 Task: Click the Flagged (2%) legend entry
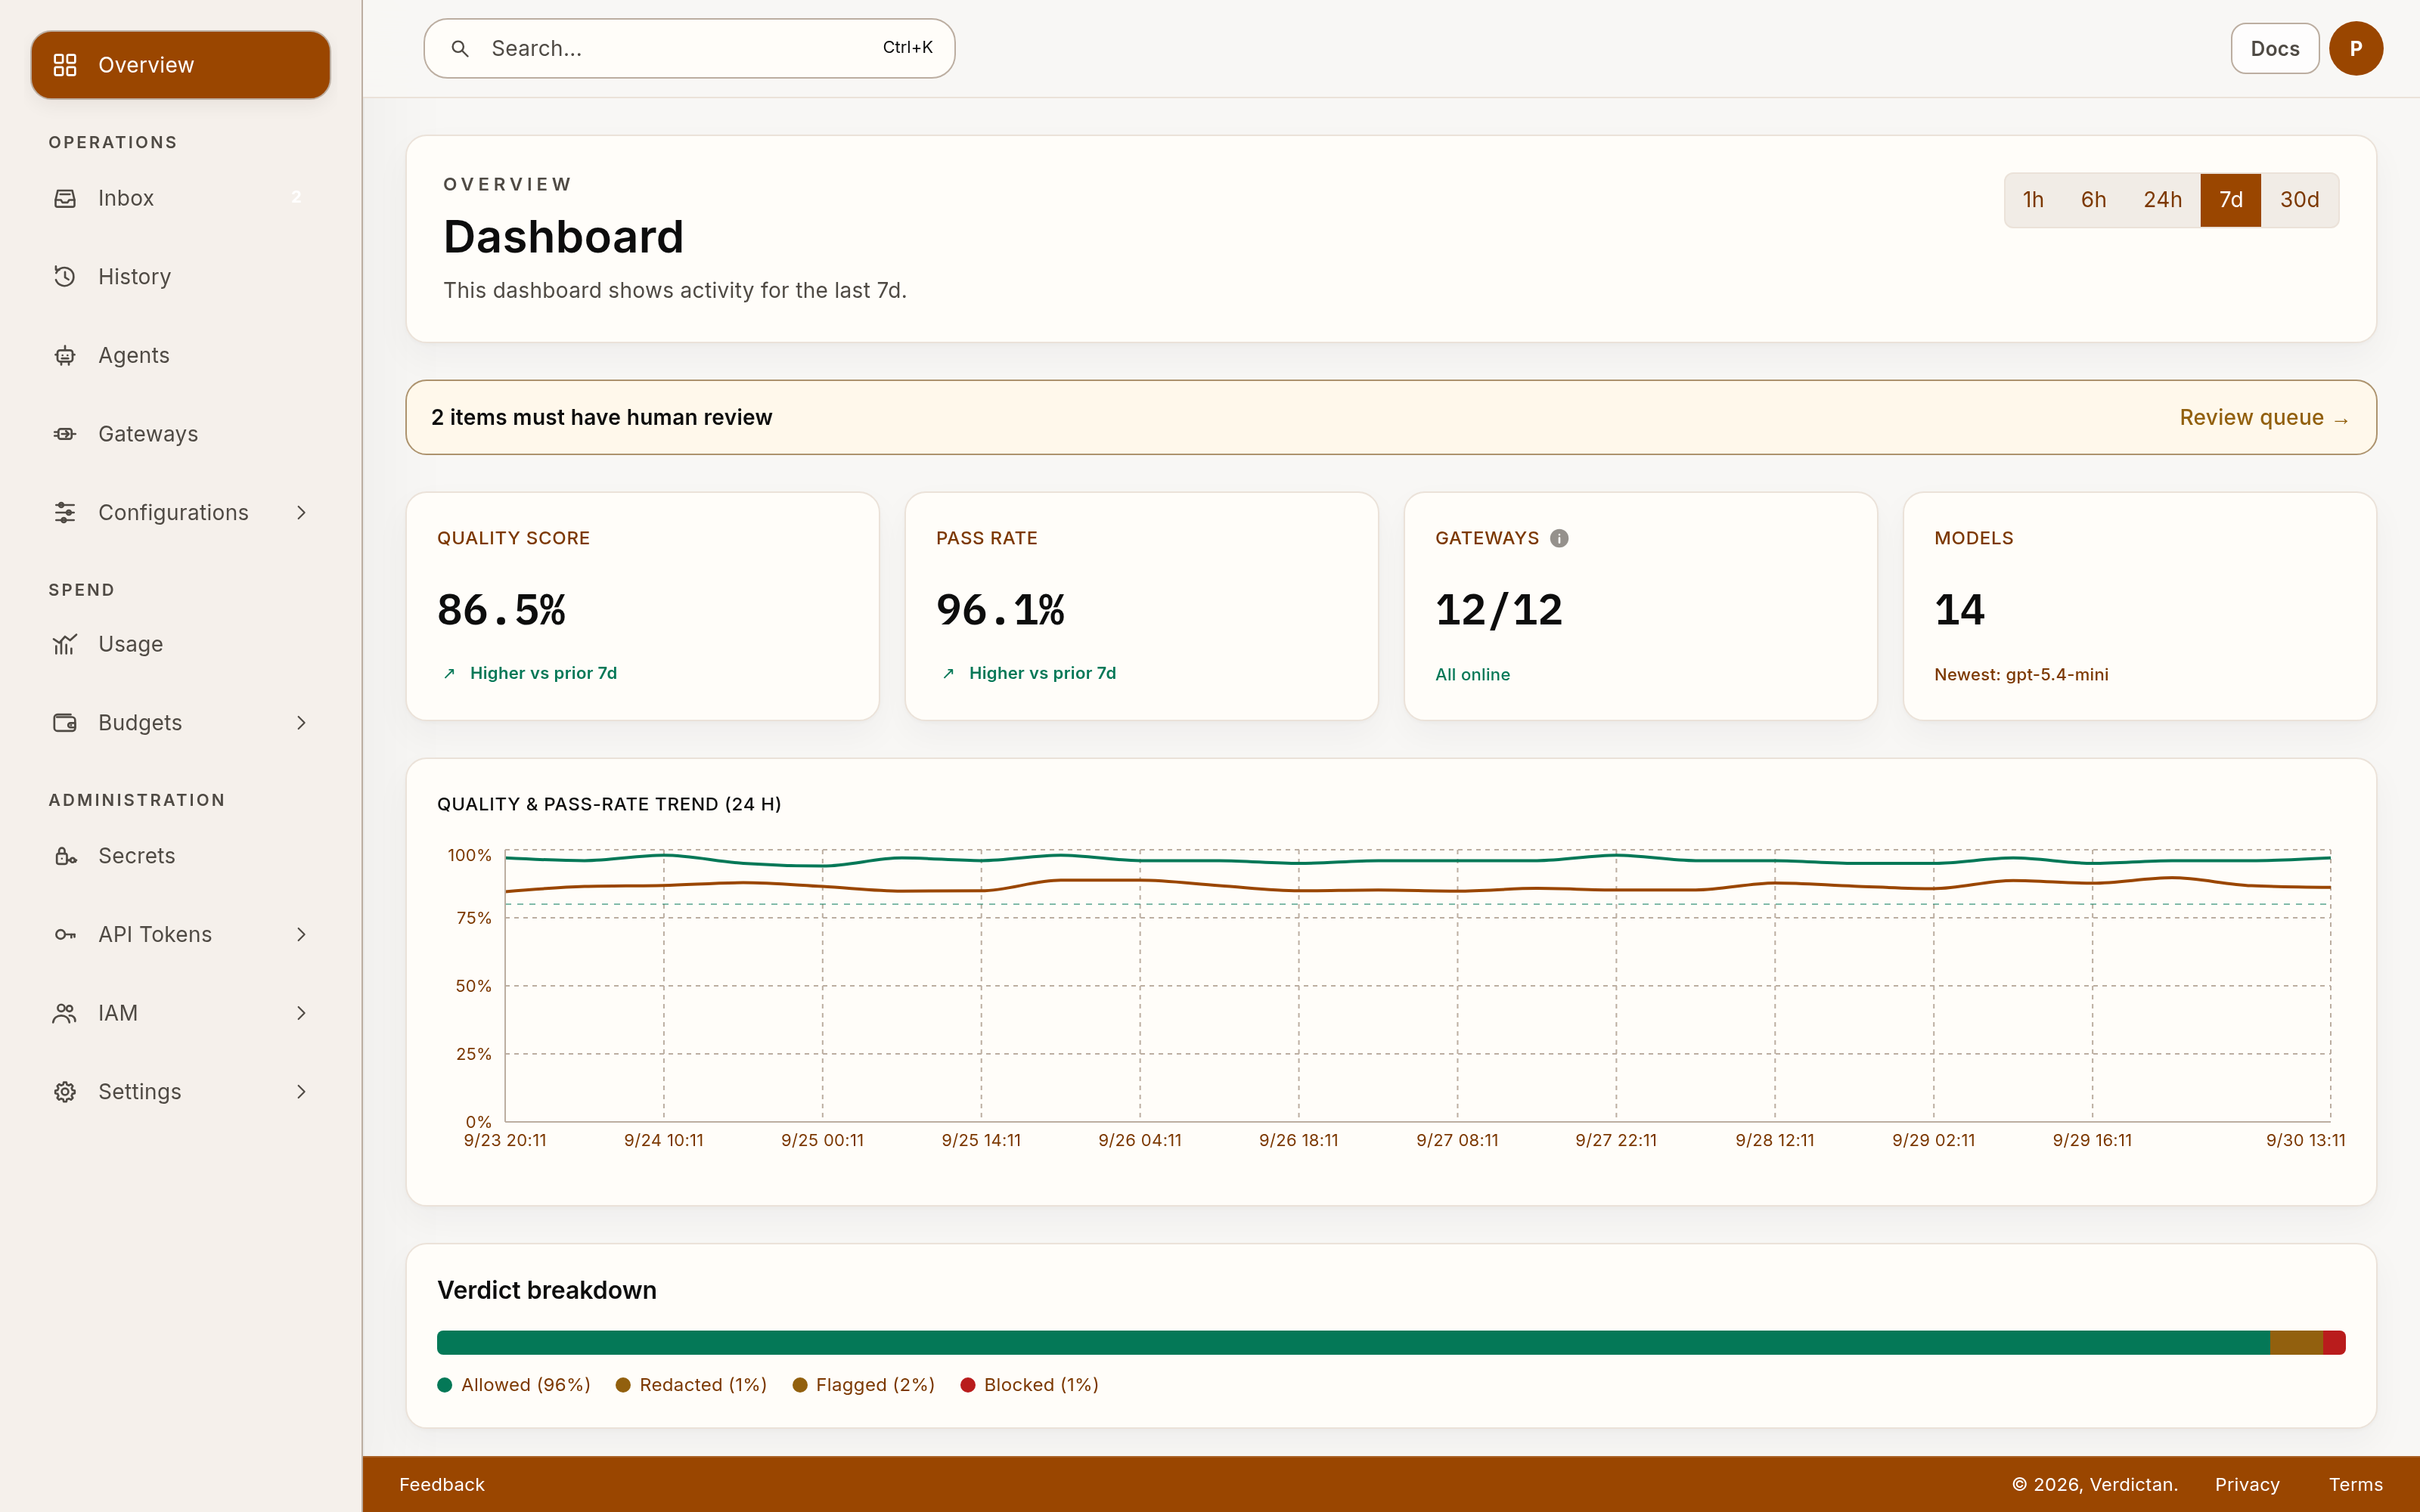tap(863, 1385)
